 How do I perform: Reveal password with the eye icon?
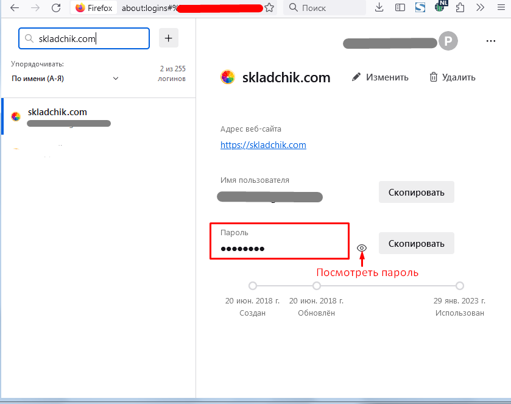pos(362,248)
